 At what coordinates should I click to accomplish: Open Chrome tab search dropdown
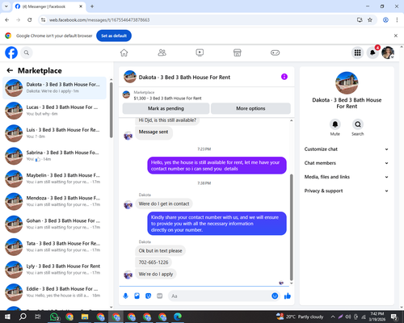click(6, 6)
